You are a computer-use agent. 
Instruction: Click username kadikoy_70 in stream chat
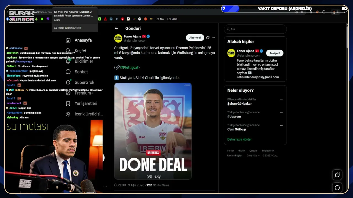(22, 90)
